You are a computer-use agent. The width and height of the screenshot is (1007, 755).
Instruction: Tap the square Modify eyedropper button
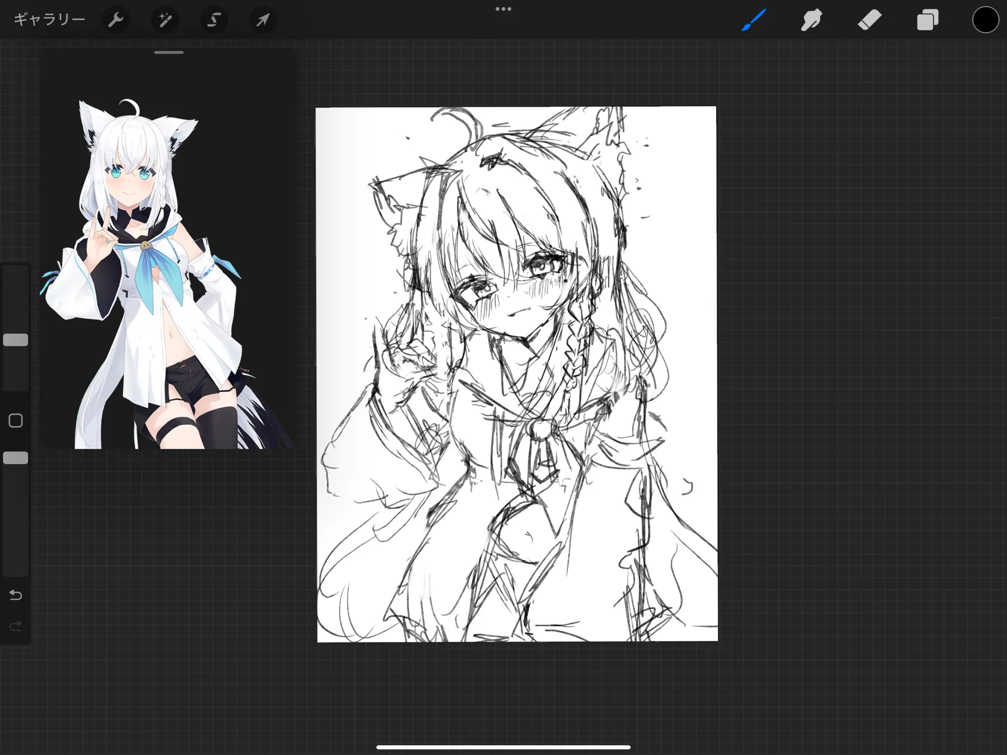click(16, 420)
